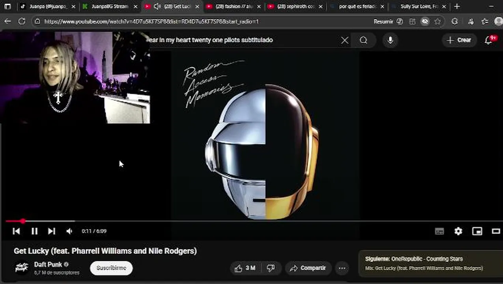Switch to 'por qué es feriado' tab
Viewport: 503px width, 284px height.
click(x=357, y=6)
